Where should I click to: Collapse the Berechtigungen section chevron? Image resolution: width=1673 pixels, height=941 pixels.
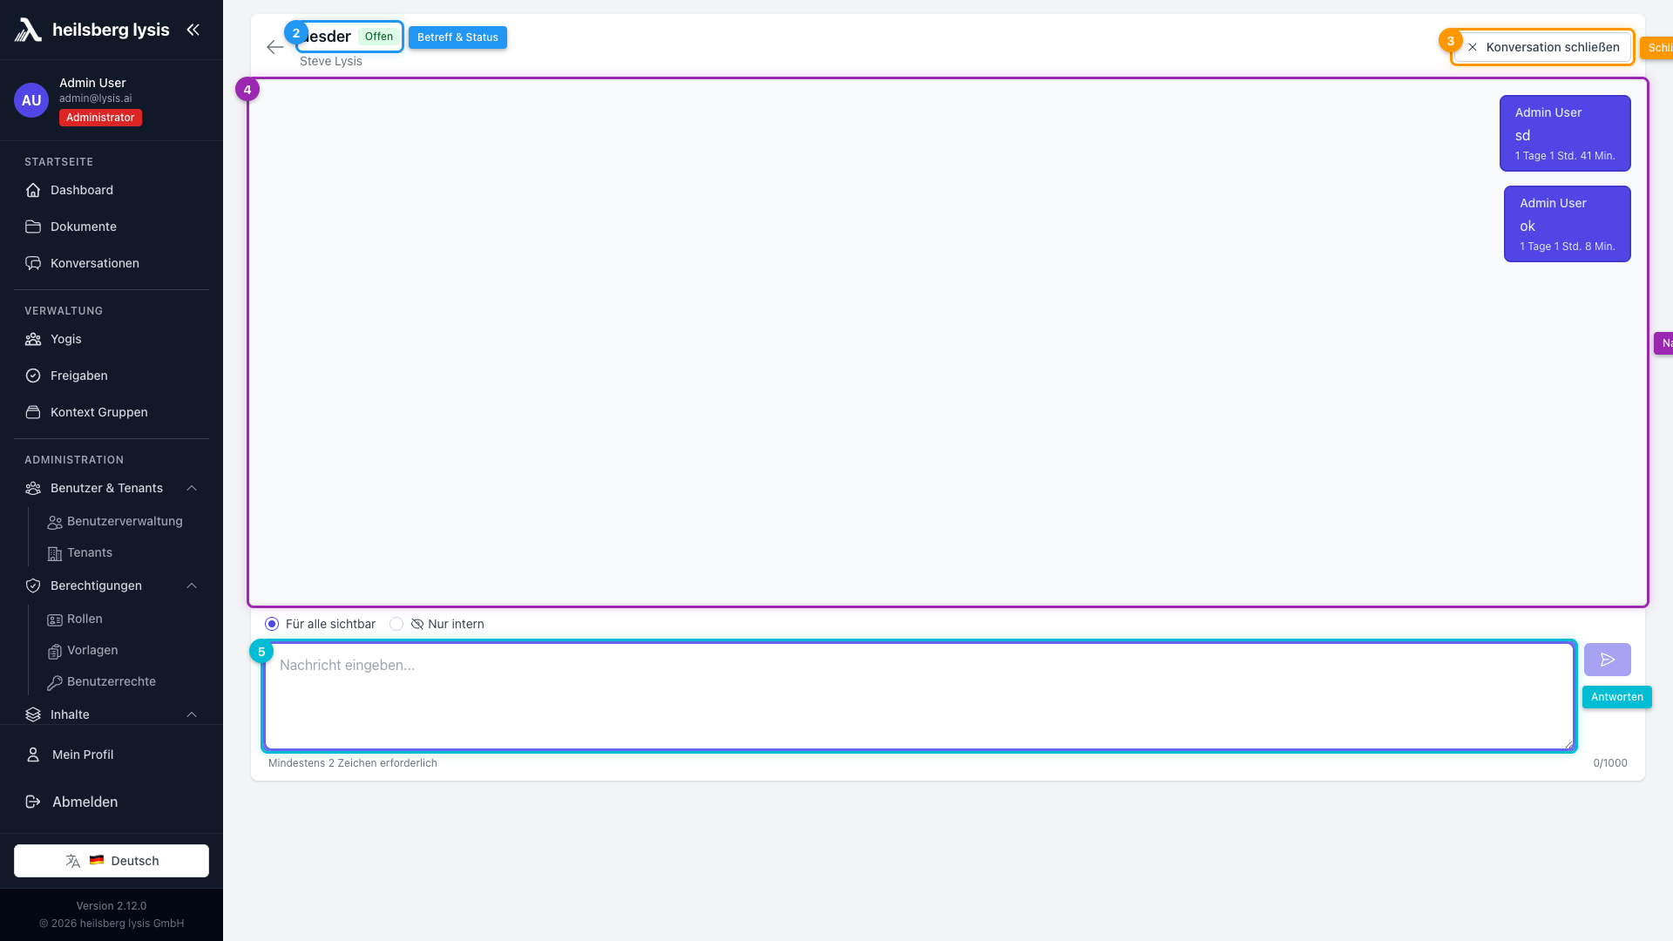point(192,586)
